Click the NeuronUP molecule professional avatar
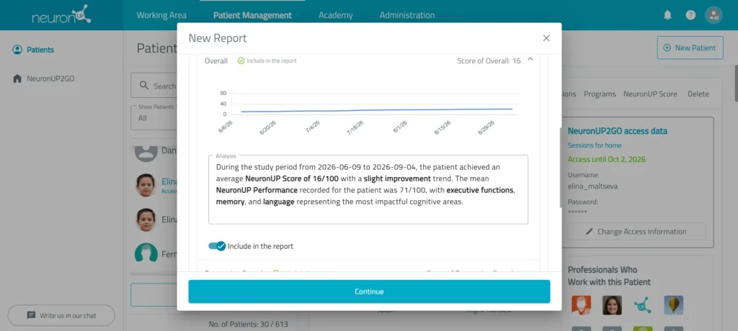738x331 pixels. [642, 305]
